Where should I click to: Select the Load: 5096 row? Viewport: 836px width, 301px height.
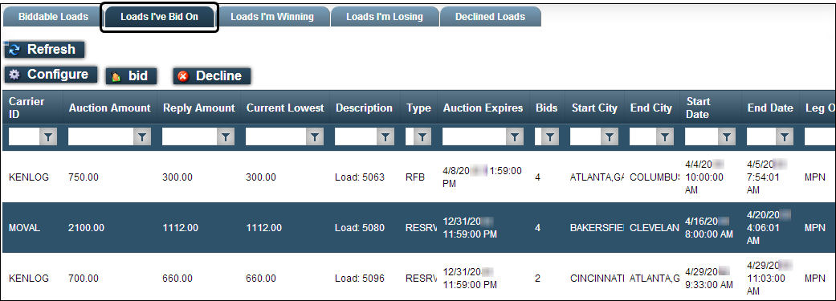point(418,278)
